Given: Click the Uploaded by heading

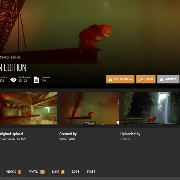Looking at the screenshot, I should (130, 134).
